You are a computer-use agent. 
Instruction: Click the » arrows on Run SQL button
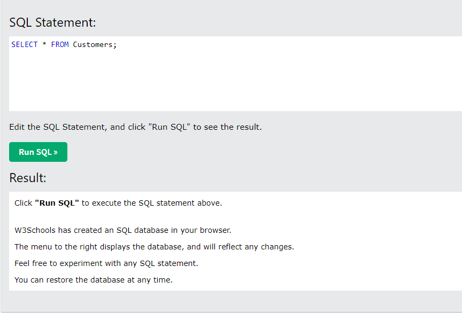(x=56, y=152)
